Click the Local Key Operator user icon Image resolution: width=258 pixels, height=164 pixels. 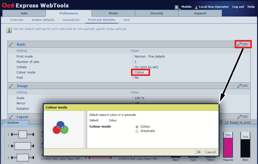point(196,7)
